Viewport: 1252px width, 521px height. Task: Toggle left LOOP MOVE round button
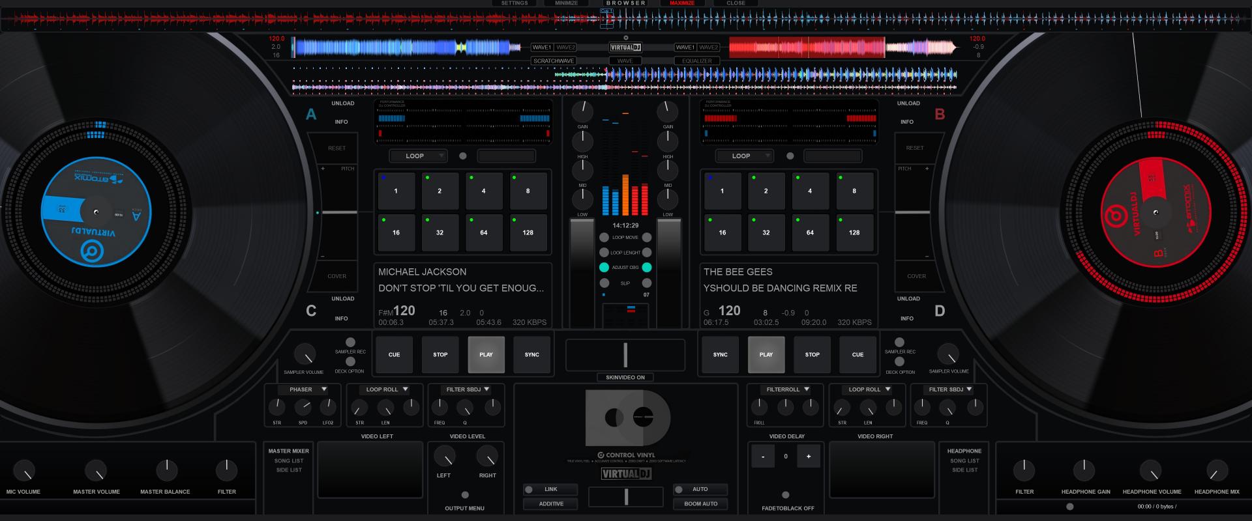[604, 238]
